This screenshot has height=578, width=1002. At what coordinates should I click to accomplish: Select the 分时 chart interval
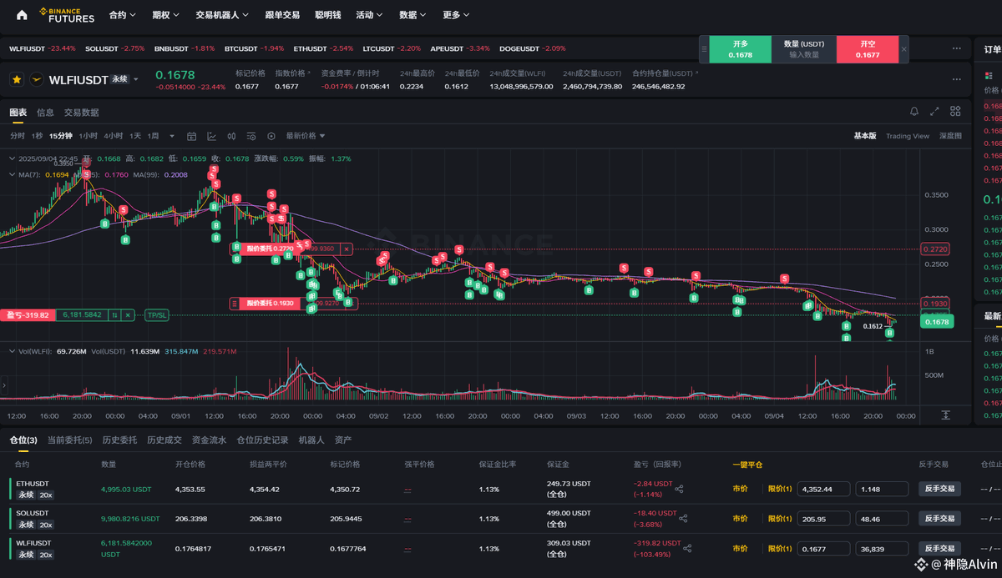pos(18,136)
